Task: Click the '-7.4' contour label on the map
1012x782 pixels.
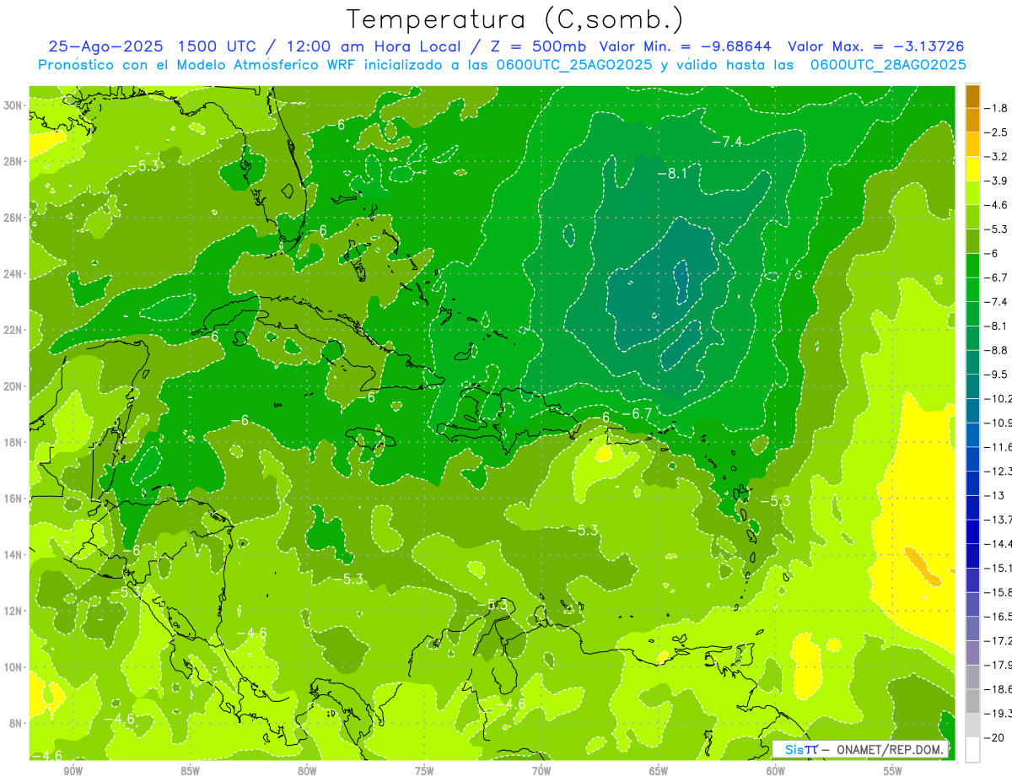Action: coord(727,141)
